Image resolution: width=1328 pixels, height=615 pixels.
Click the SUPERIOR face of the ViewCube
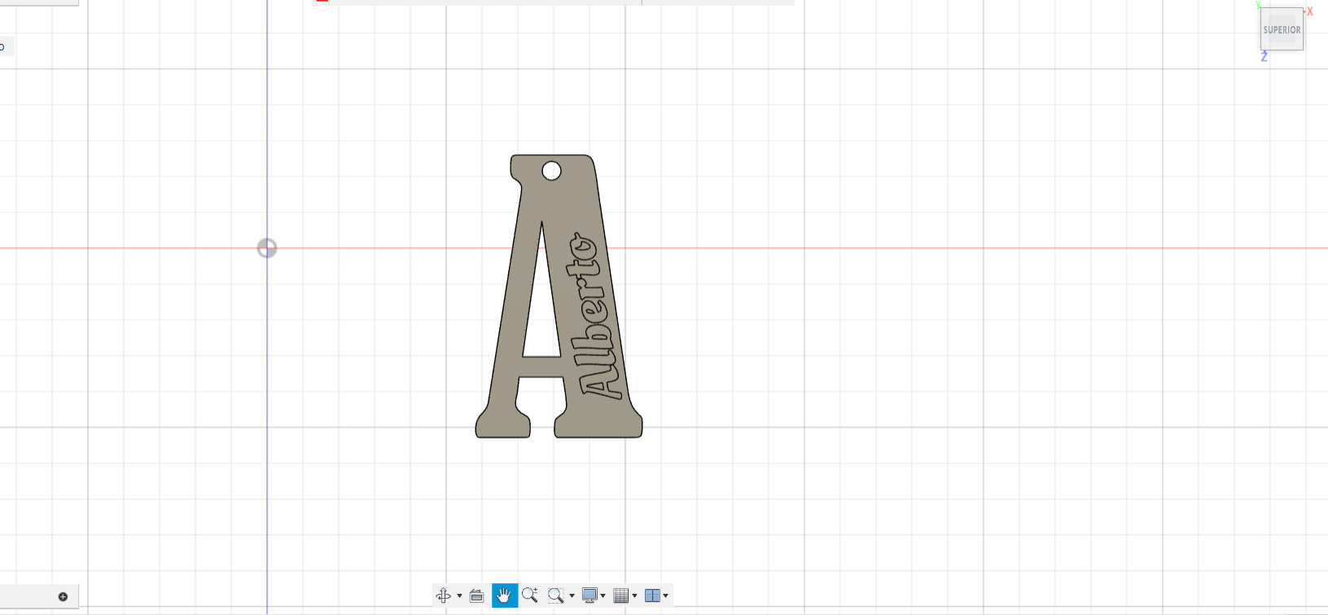[x=1282, y=30]
